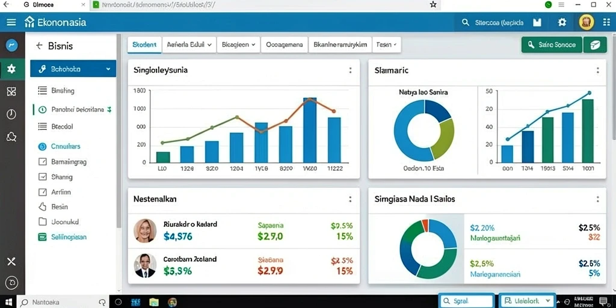Select the Ocoagemena tab

click(x=285, y=45)
